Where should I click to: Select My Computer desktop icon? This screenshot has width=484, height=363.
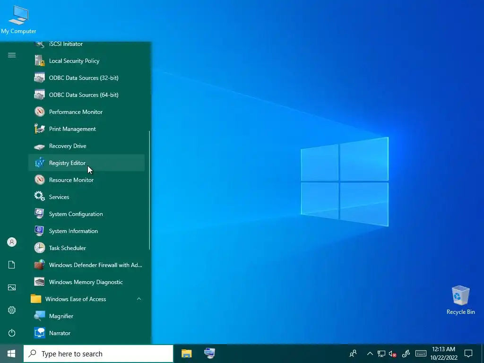18,20
